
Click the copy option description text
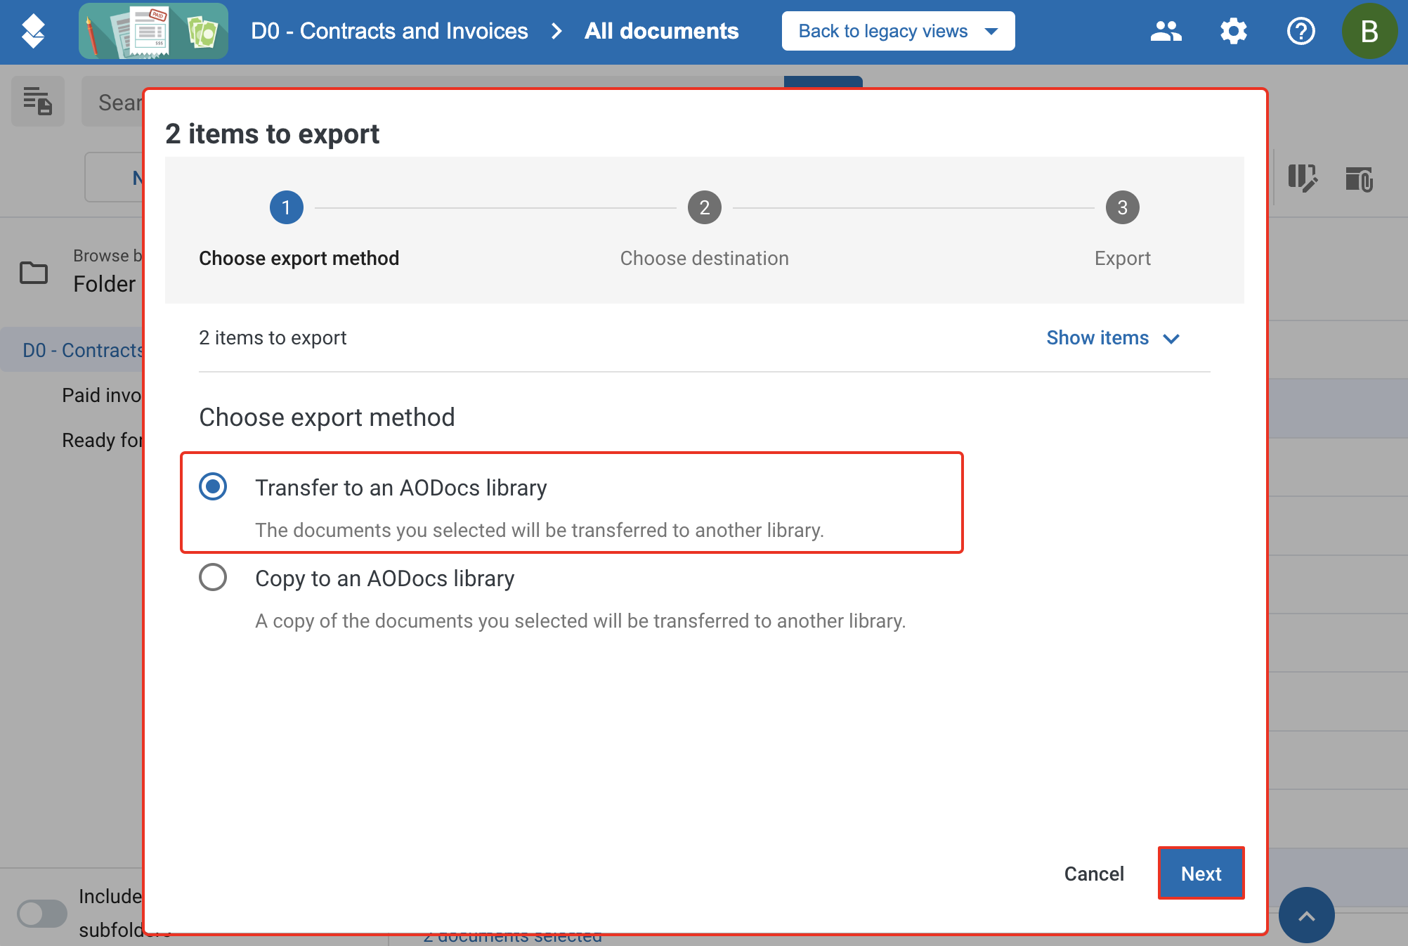point(580,621)
